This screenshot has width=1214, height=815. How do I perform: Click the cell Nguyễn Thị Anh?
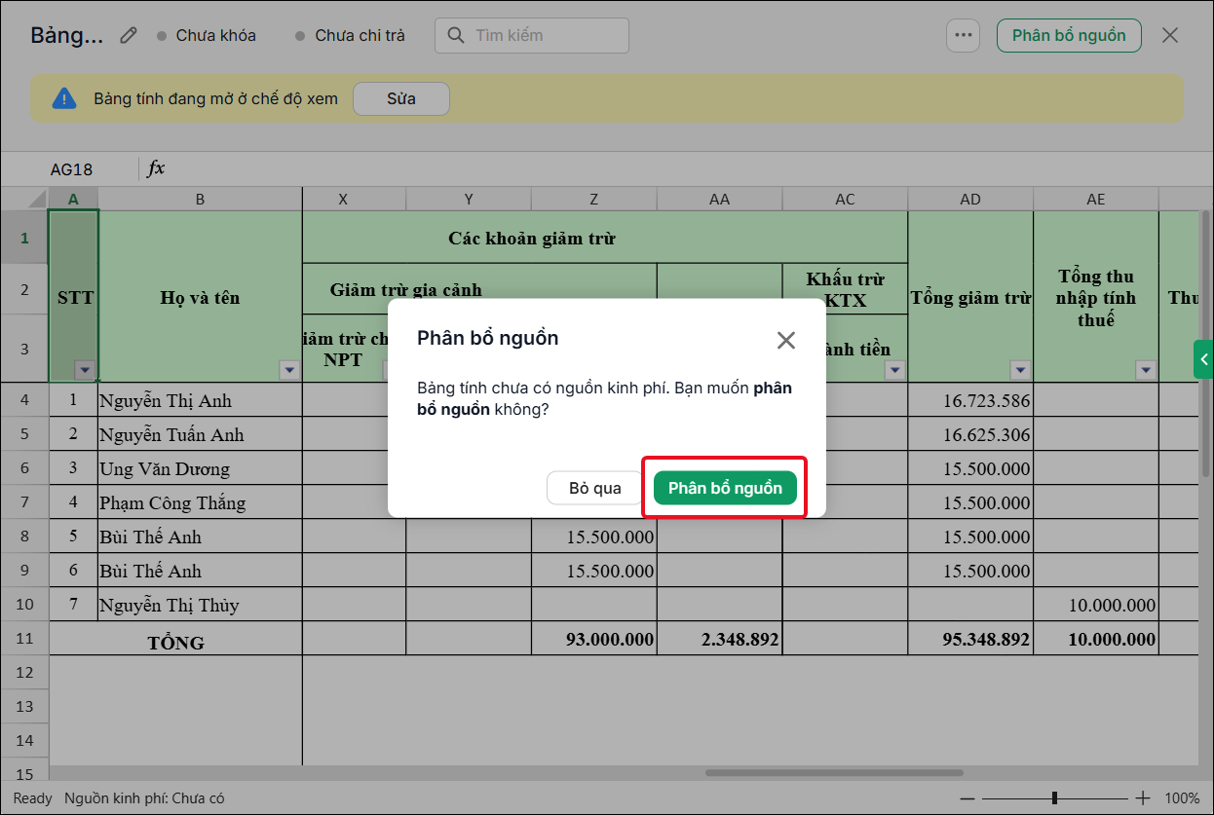[x=200, y=400]
